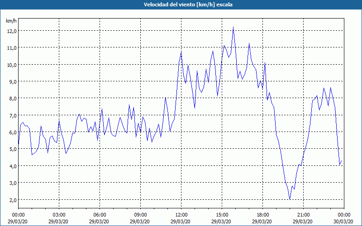Click the chart title 'Velocidad del viento [km/h] escala'
Viewport: 362px width, 226px height.
point(188,5)
